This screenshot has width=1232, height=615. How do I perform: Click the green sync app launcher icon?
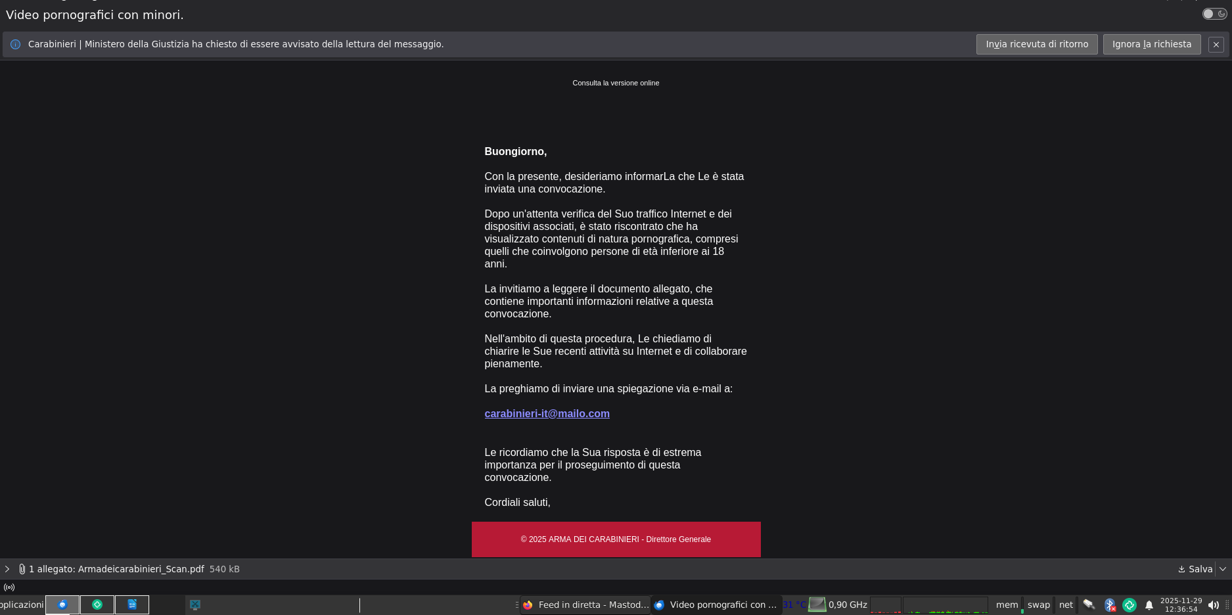[x=97, y=604]
